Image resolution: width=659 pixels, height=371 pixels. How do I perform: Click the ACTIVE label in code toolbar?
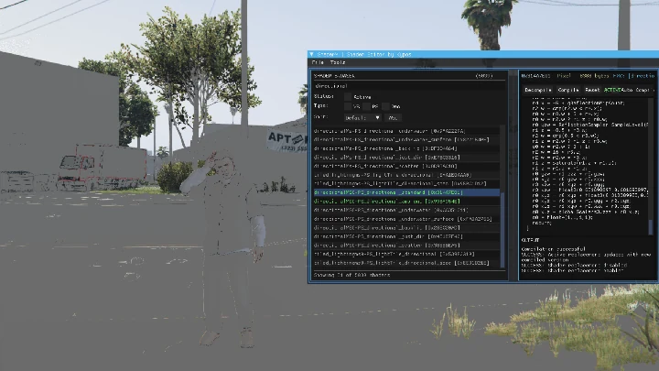(x=612, y=90)
